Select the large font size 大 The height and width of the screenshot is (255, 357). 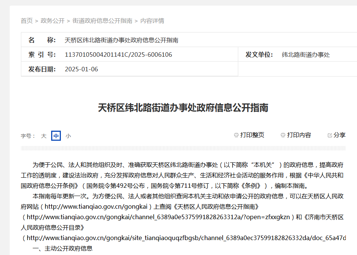(x=44, y=136)
